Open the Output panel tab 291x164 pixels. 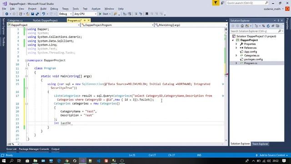[x=55, y=149]
